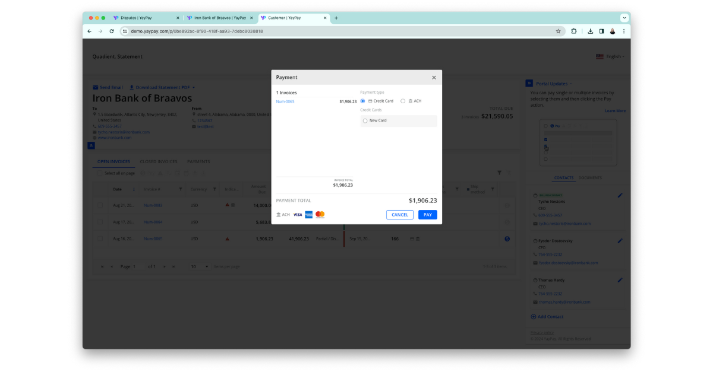Click the CANCEL button
713x372 pixels.
pyautogui.click(x=400, y=215)
